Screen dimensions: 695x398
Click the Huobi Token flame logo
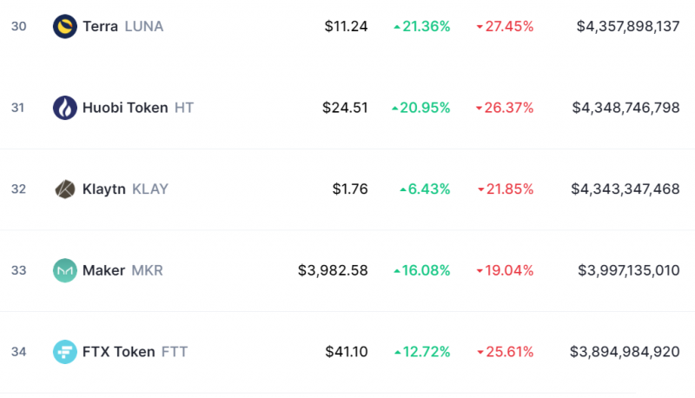point(64,108)
